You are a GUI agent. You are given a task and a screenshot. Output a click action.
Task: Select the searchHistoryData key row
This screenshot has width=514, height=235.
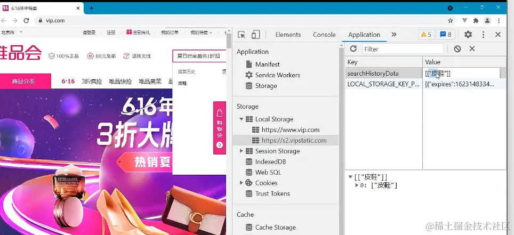[x=383, y=74]
